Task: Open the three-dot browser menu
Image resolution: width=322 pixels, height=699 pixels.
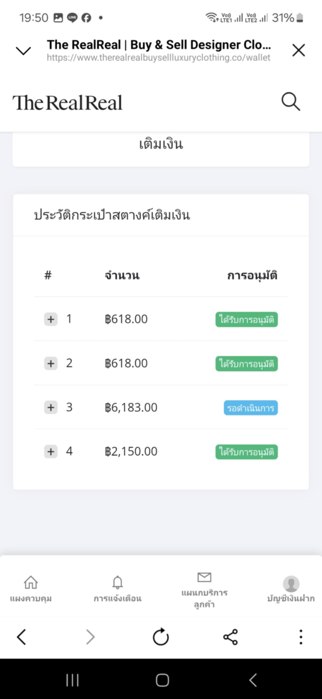Action: [x=301, y=637]
